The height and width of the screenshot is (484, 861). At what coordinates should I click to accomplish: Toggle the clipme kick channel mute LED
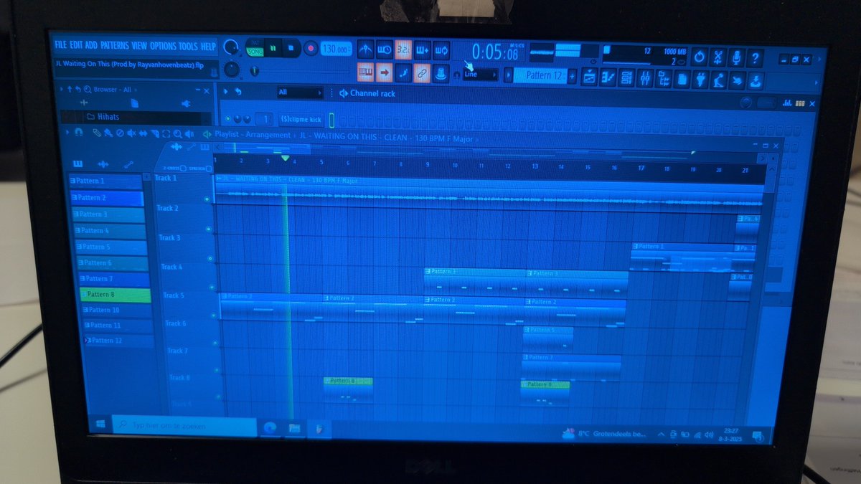click(x=227, y=119)
